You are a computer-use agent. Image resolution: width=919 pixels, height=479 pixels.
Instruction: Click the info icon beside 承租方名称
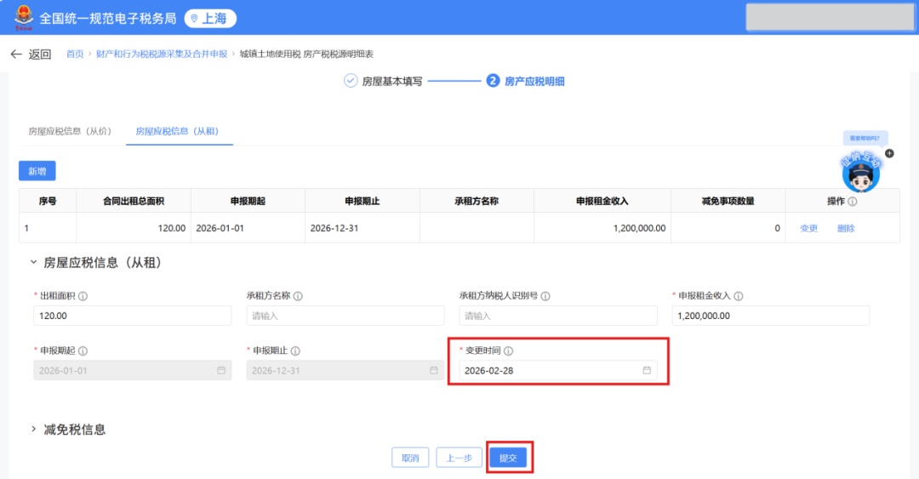[298, 297]
